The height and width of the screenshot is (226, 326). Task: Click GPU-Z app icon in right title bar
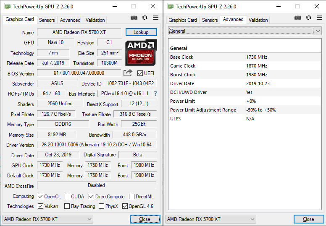[x=170, y=7]
